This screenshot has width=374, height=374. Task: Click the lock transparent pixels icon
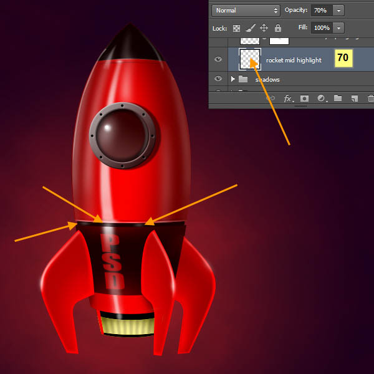237,28
